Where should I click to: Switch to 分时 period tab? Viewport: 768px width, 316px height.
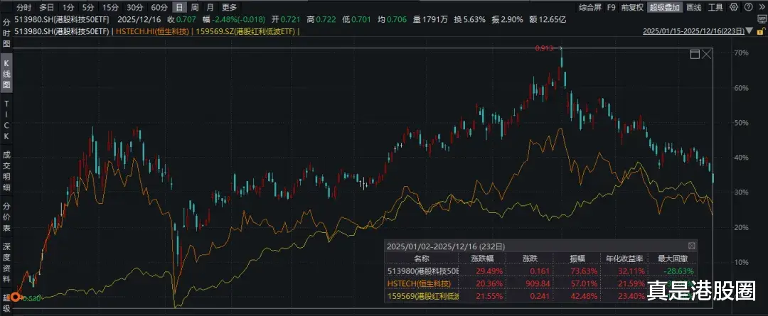pos(23,7)
